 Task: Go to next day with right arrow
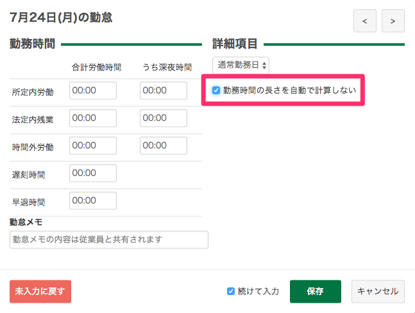tap(393, 21)
